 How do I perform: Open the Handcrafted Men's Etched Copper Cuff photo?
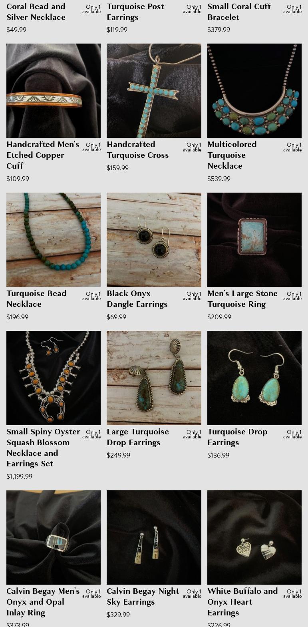[x=54, y=91]
